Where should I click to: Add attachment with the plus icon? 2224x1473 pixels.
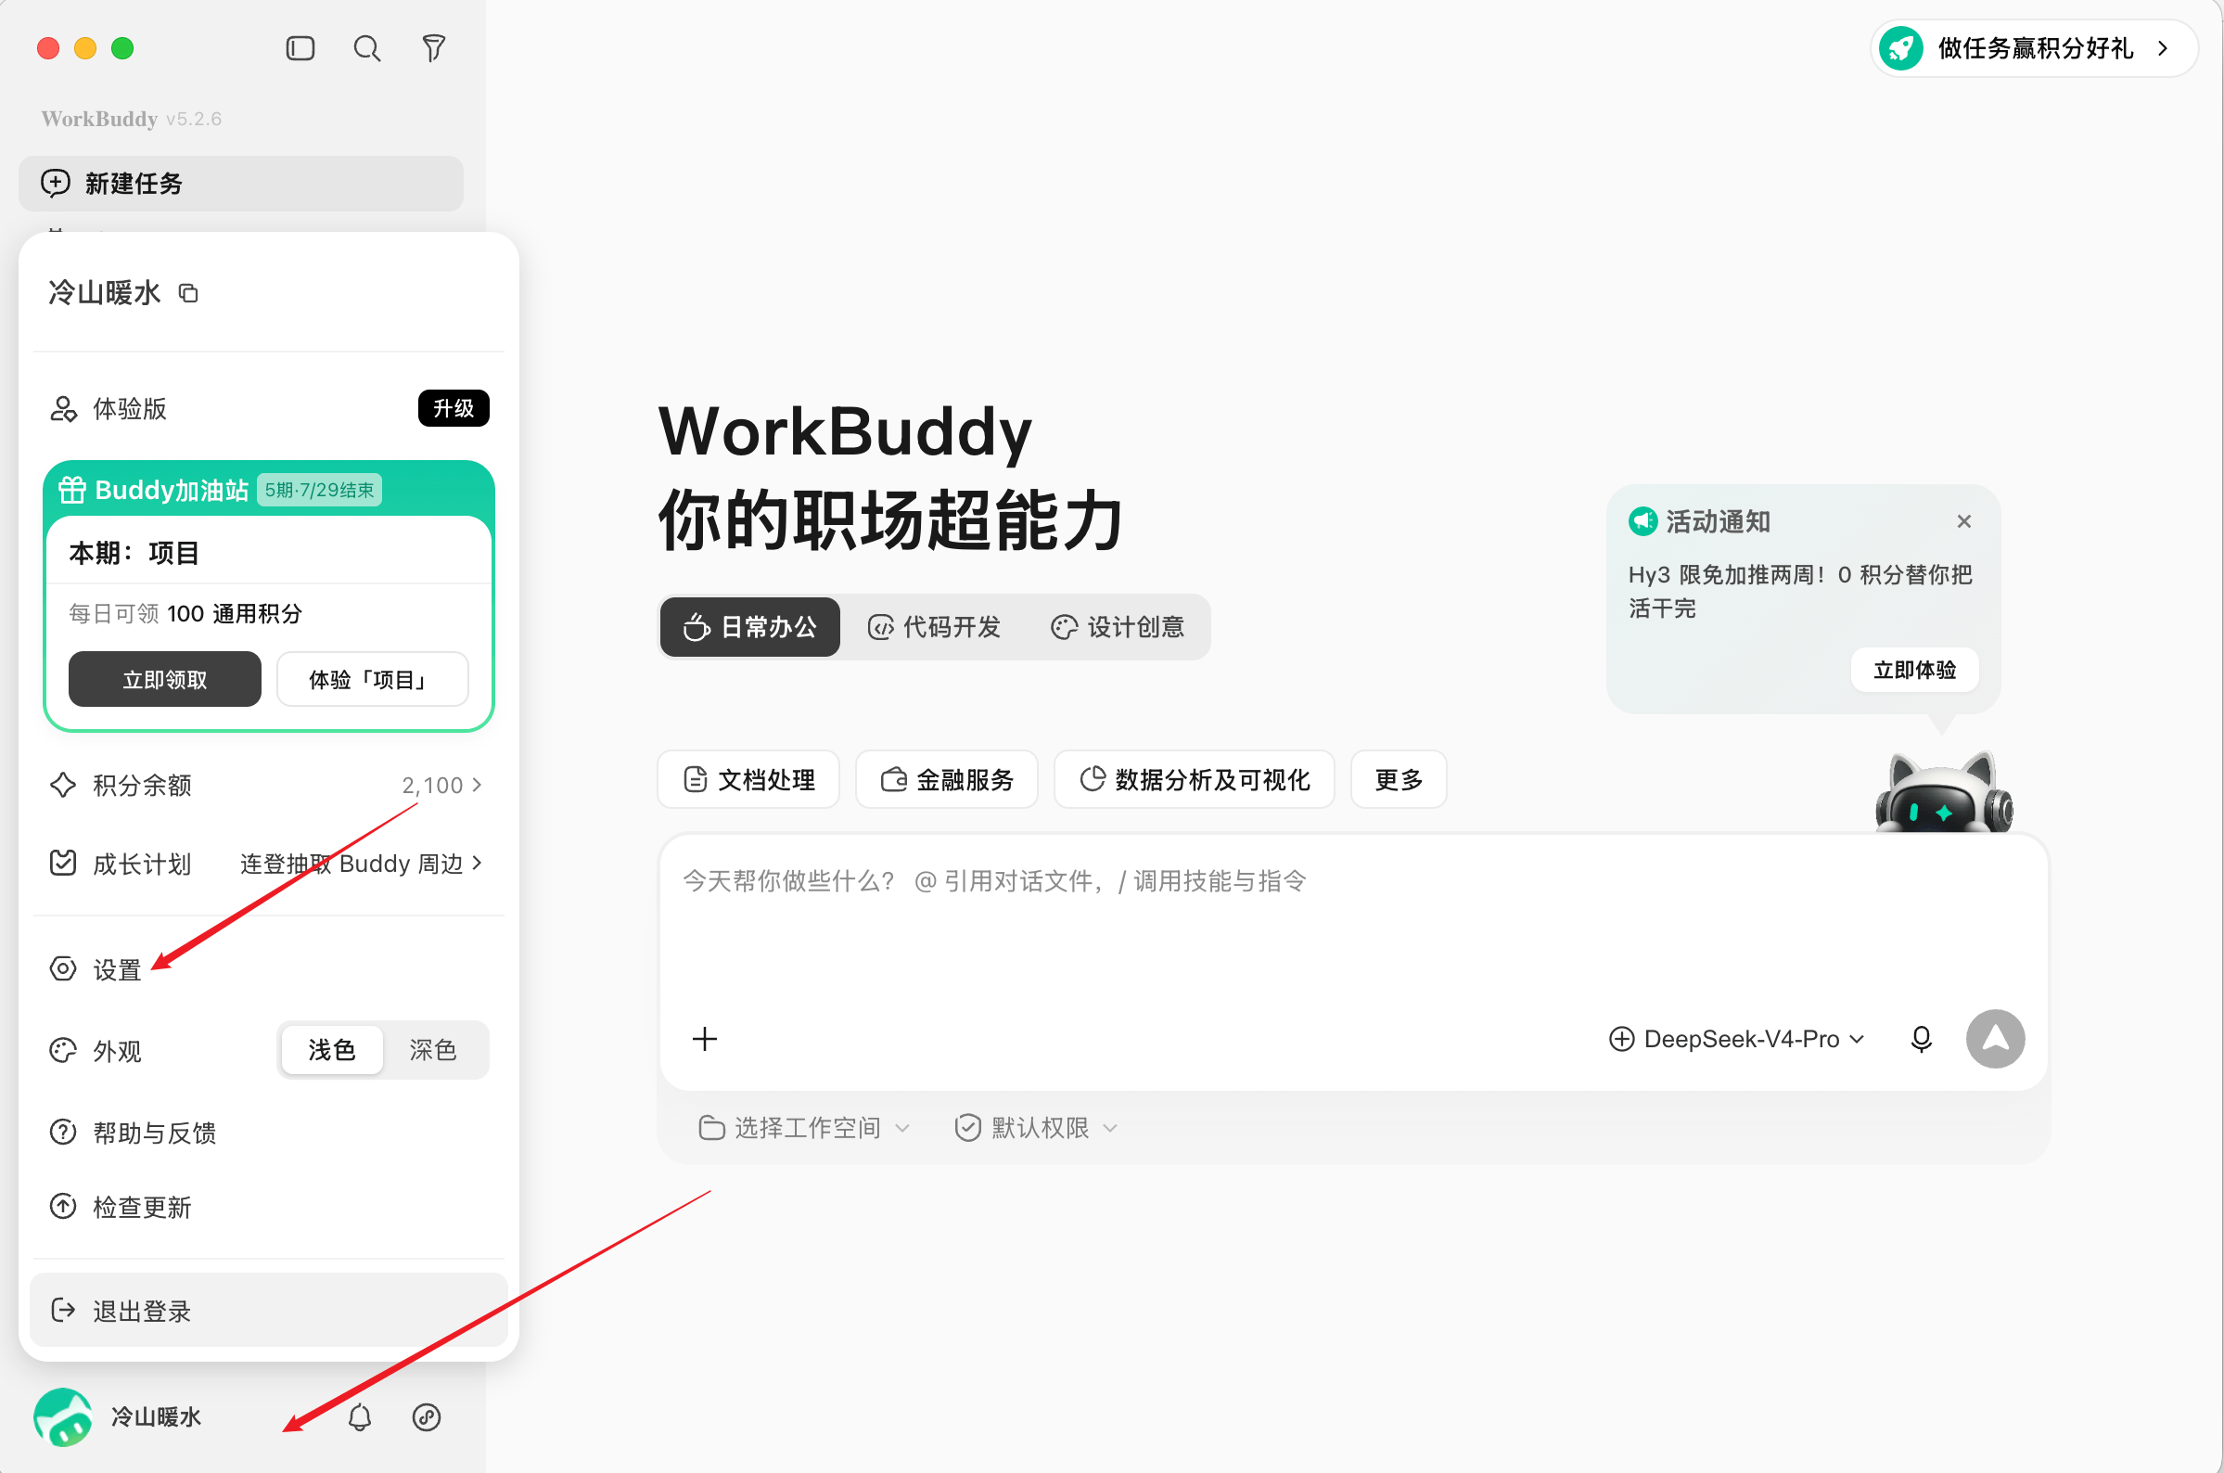[x=705, y=1039]
